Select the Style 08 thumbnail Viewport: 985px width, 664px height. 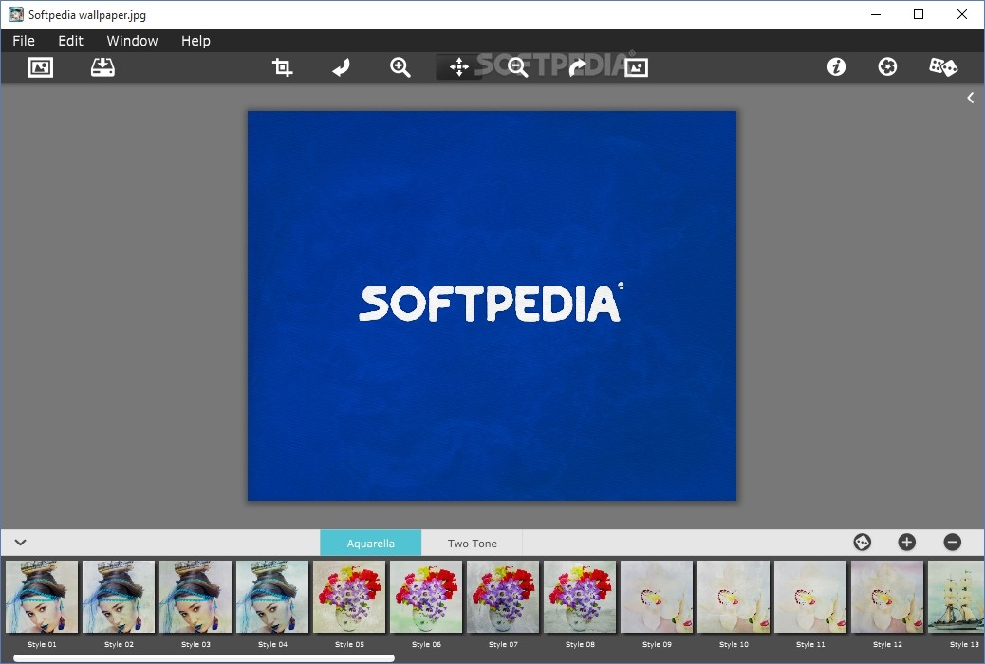(x=580, y=597)
